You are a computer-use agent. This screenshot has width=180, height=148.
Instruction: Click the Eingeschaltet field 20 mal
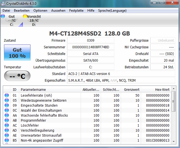point(163,60)
